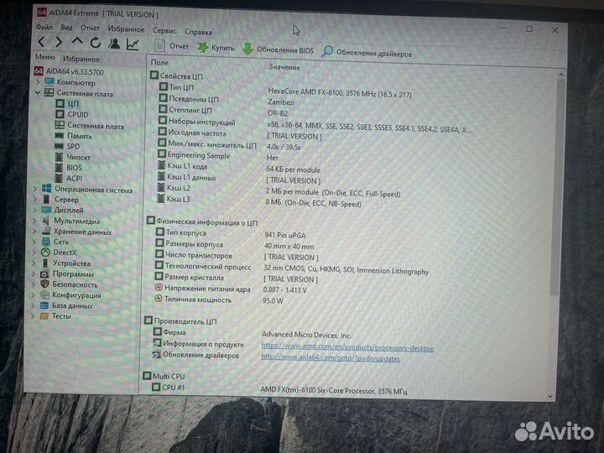Screen dimensions: 604x453
Task: Open the Сервис menu
Action: [x=164, y=29]
